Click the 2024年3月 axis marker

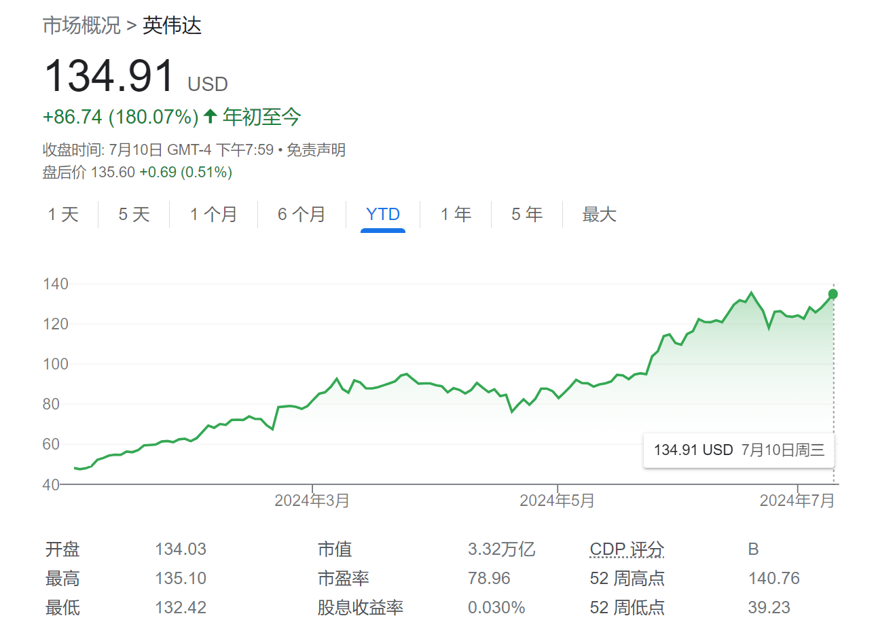312,501
